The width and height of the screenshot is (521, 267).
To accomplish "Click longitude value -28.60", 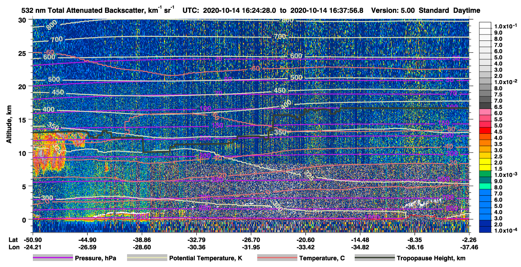I will 141,247.
